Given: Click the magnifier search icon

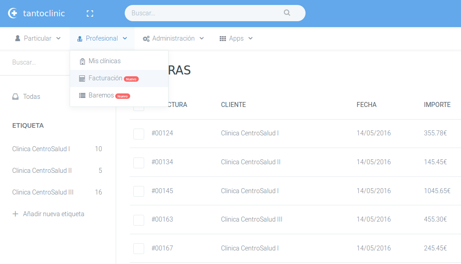Looking at the screenshot, I should pyautogui.click(x=287, y=13).
